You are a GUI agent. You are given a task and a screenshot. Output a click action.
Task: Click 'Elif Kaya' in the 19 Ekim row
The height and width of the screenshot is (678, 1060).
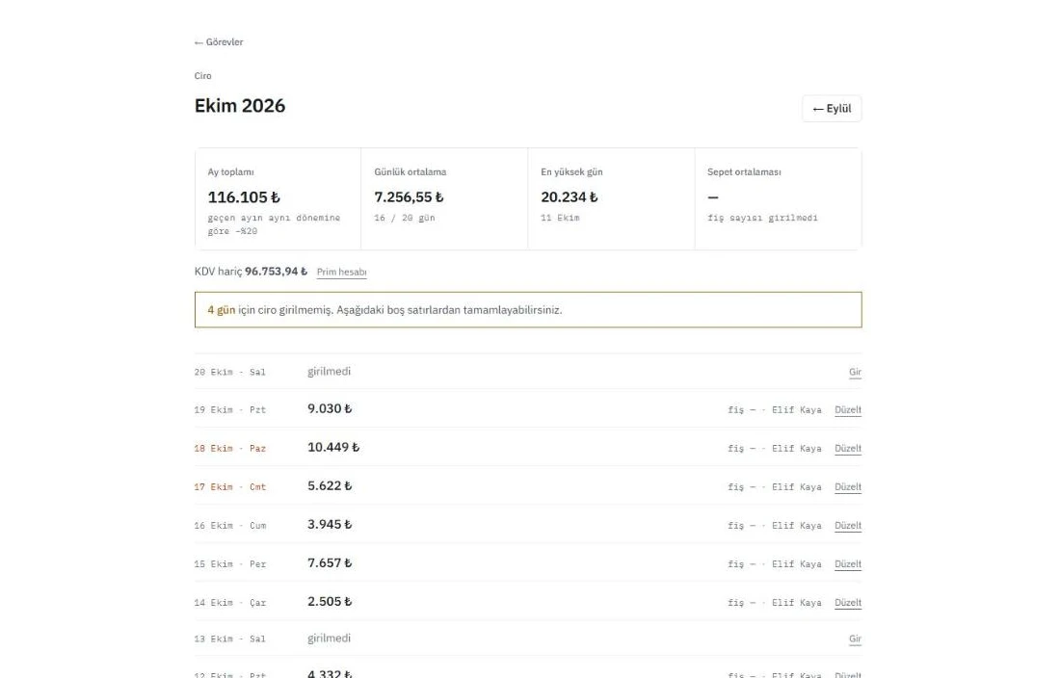[797, 410]
